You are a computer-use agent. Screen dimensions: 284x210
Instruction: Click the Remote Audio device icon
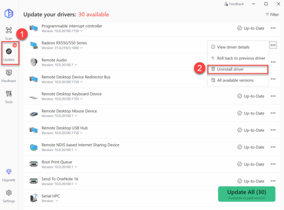(x=34, y=62)
